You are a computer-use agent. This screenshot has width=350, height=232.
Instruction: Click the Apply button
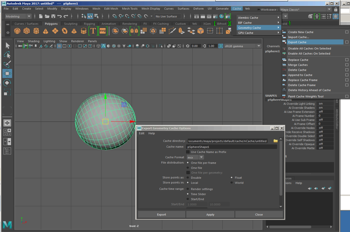pyautogui.click(x=210, y=215)
